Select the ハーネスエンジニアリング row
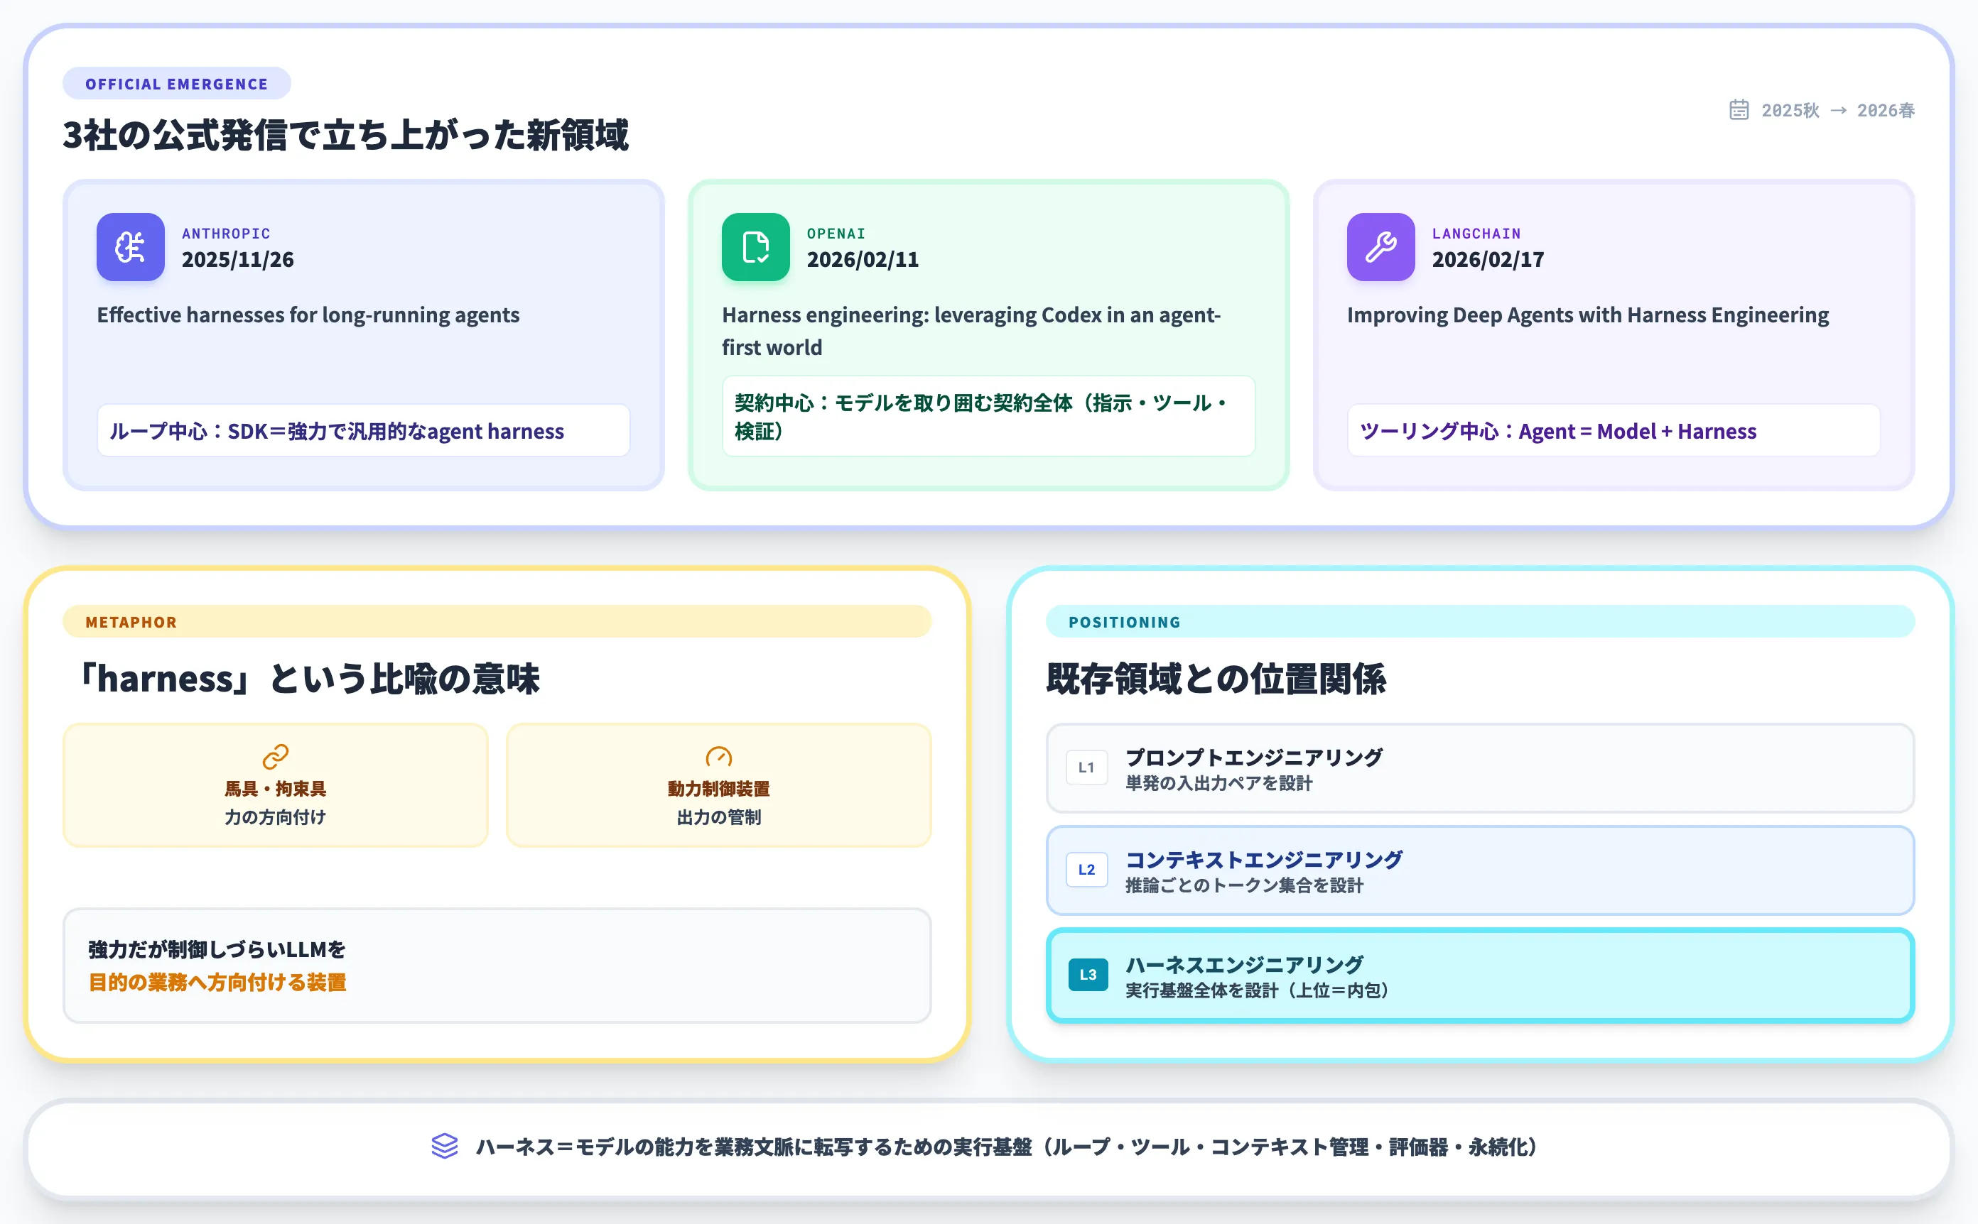 pyautogui.click(x=1481, y=976)
